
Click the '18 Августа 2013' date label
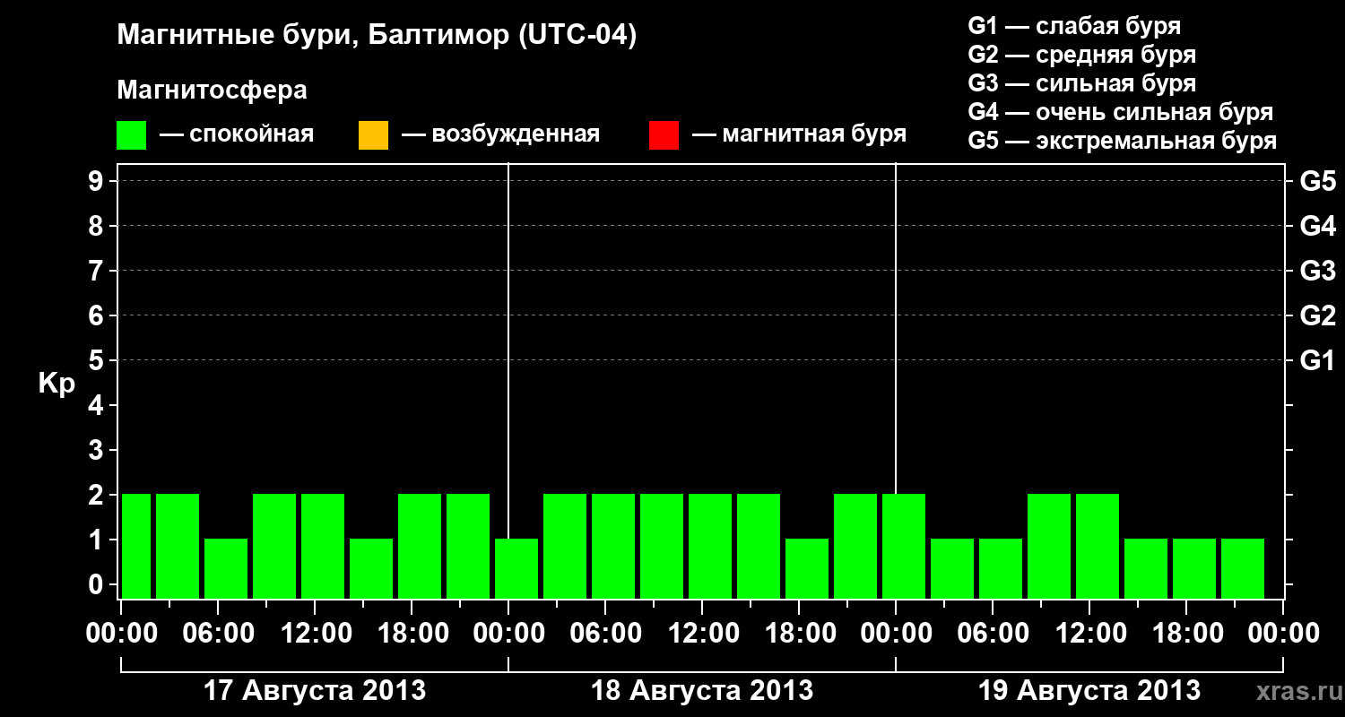point(702,690)
